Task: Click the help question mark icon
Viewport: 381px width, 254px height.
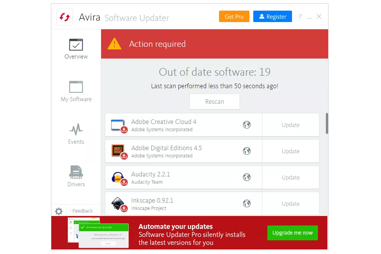Action: pyautogui.click(x=300, y=16)
